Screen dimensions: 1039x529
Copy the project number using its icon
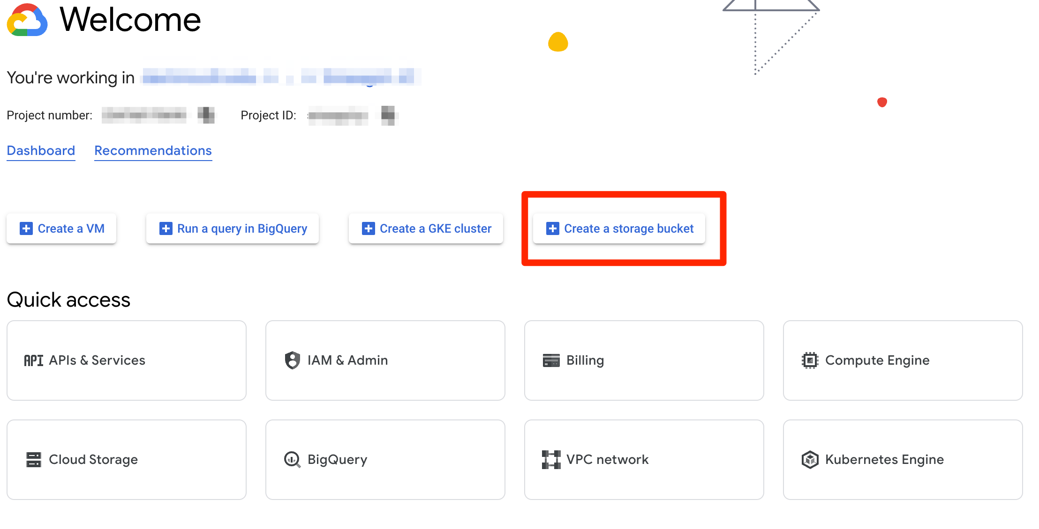pos(206,115)
